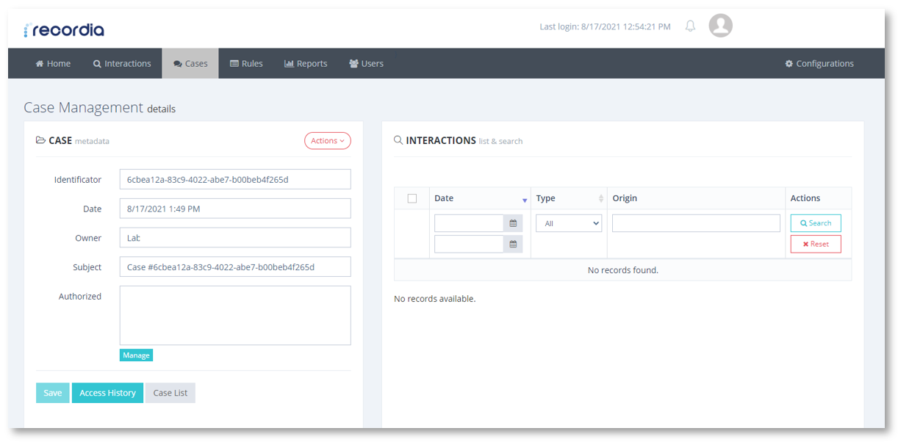Open the Reports menu
Screen dimensions: 898x442
tap(306, 64)
